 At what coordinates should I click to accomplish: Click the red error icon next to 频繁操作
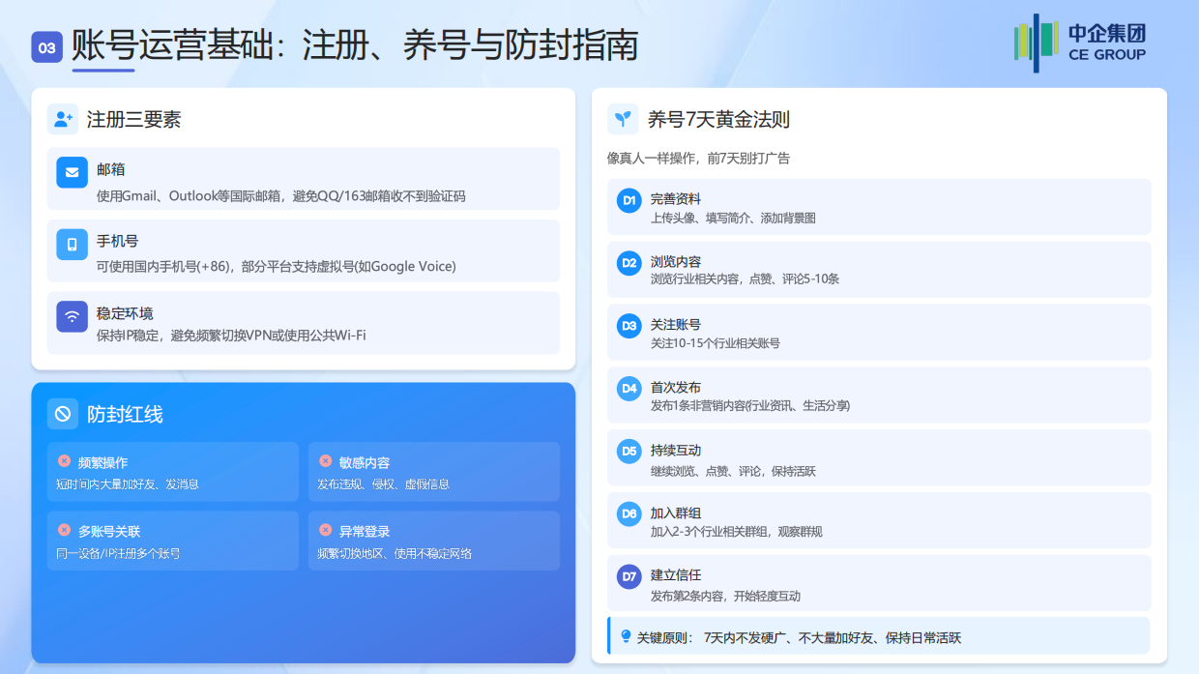[x=63, y=461]
